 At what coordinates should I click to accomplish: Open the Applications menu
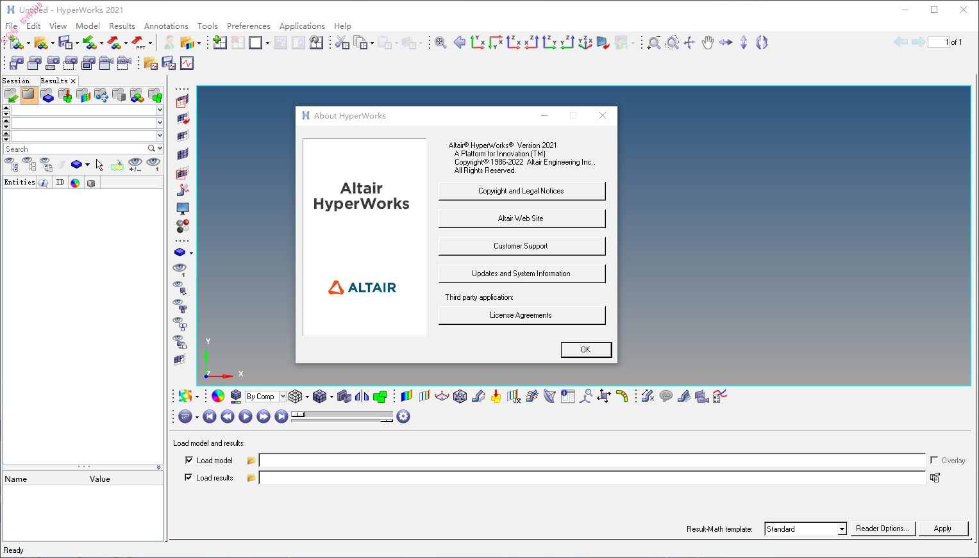tap(302, 26)
